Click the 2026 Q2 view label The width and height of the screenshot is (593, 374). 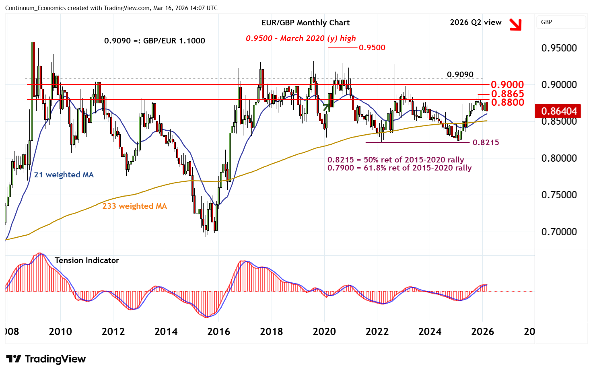point(476,23)
